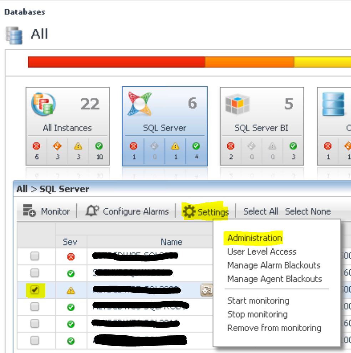
Task: Filter SQL Server by critical count 0
Action: (x=154, y=150)
